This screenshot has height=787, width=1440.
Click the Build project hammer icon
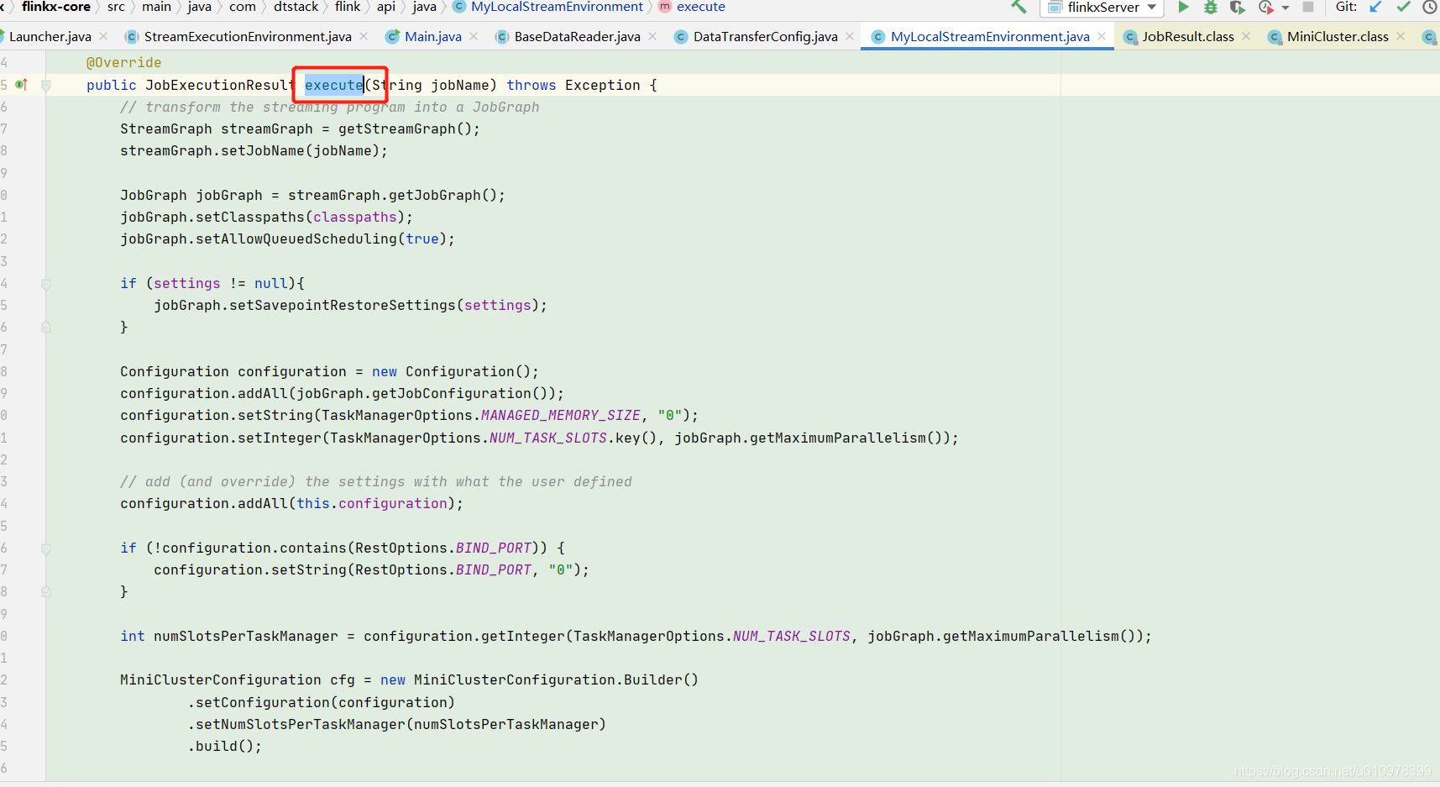coord(1018,7)
